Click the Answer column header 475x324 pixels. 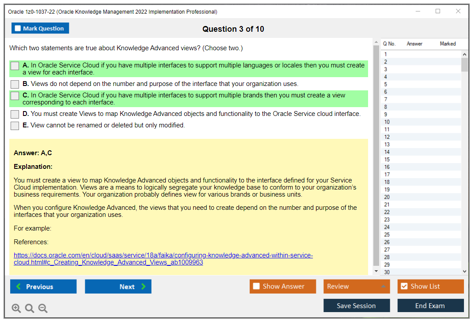pos(414,44)
